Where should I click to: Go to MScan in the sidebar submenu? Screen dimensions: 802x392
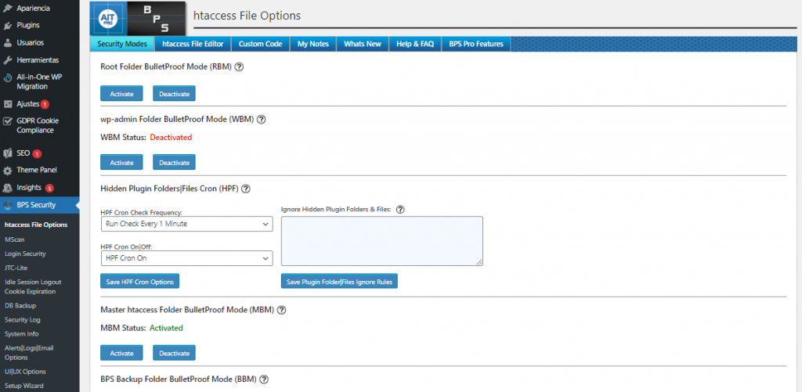[x=14, y=239]
